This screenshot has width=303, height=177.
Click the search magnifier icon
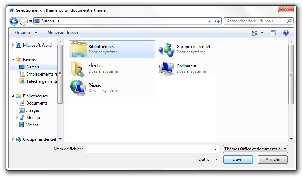coord(289,21)
